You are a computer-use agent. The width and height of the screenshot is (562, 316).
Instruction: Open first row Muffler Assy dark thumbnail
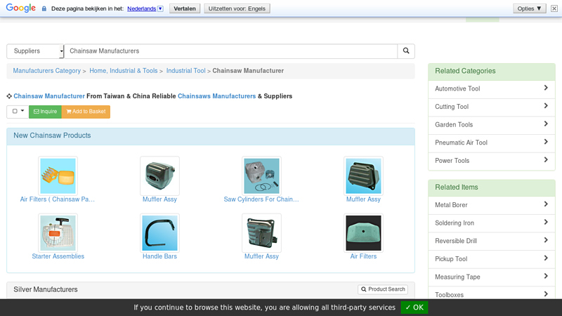[x=160, y=176]
